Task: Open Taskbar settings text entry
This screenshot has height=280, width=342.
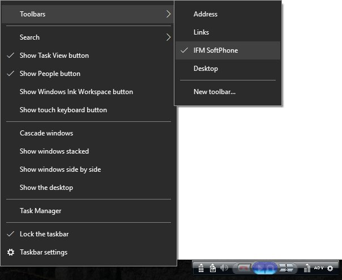Action: pyautogui.click(x=44, y=252)
